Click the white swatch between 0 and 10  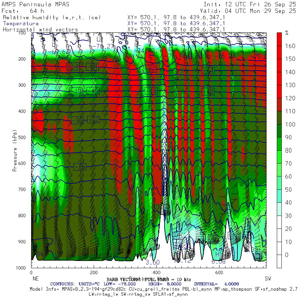click(279, 248)
